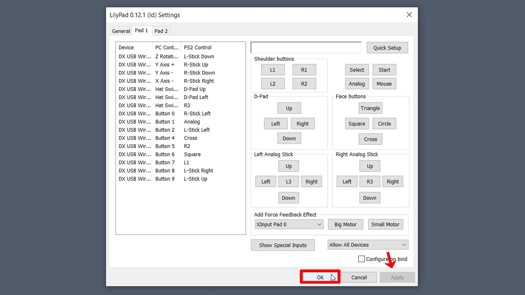Bind Right Analog Stick Left
Viewport: 525px width, 295px height.
[x=347, y=181]
